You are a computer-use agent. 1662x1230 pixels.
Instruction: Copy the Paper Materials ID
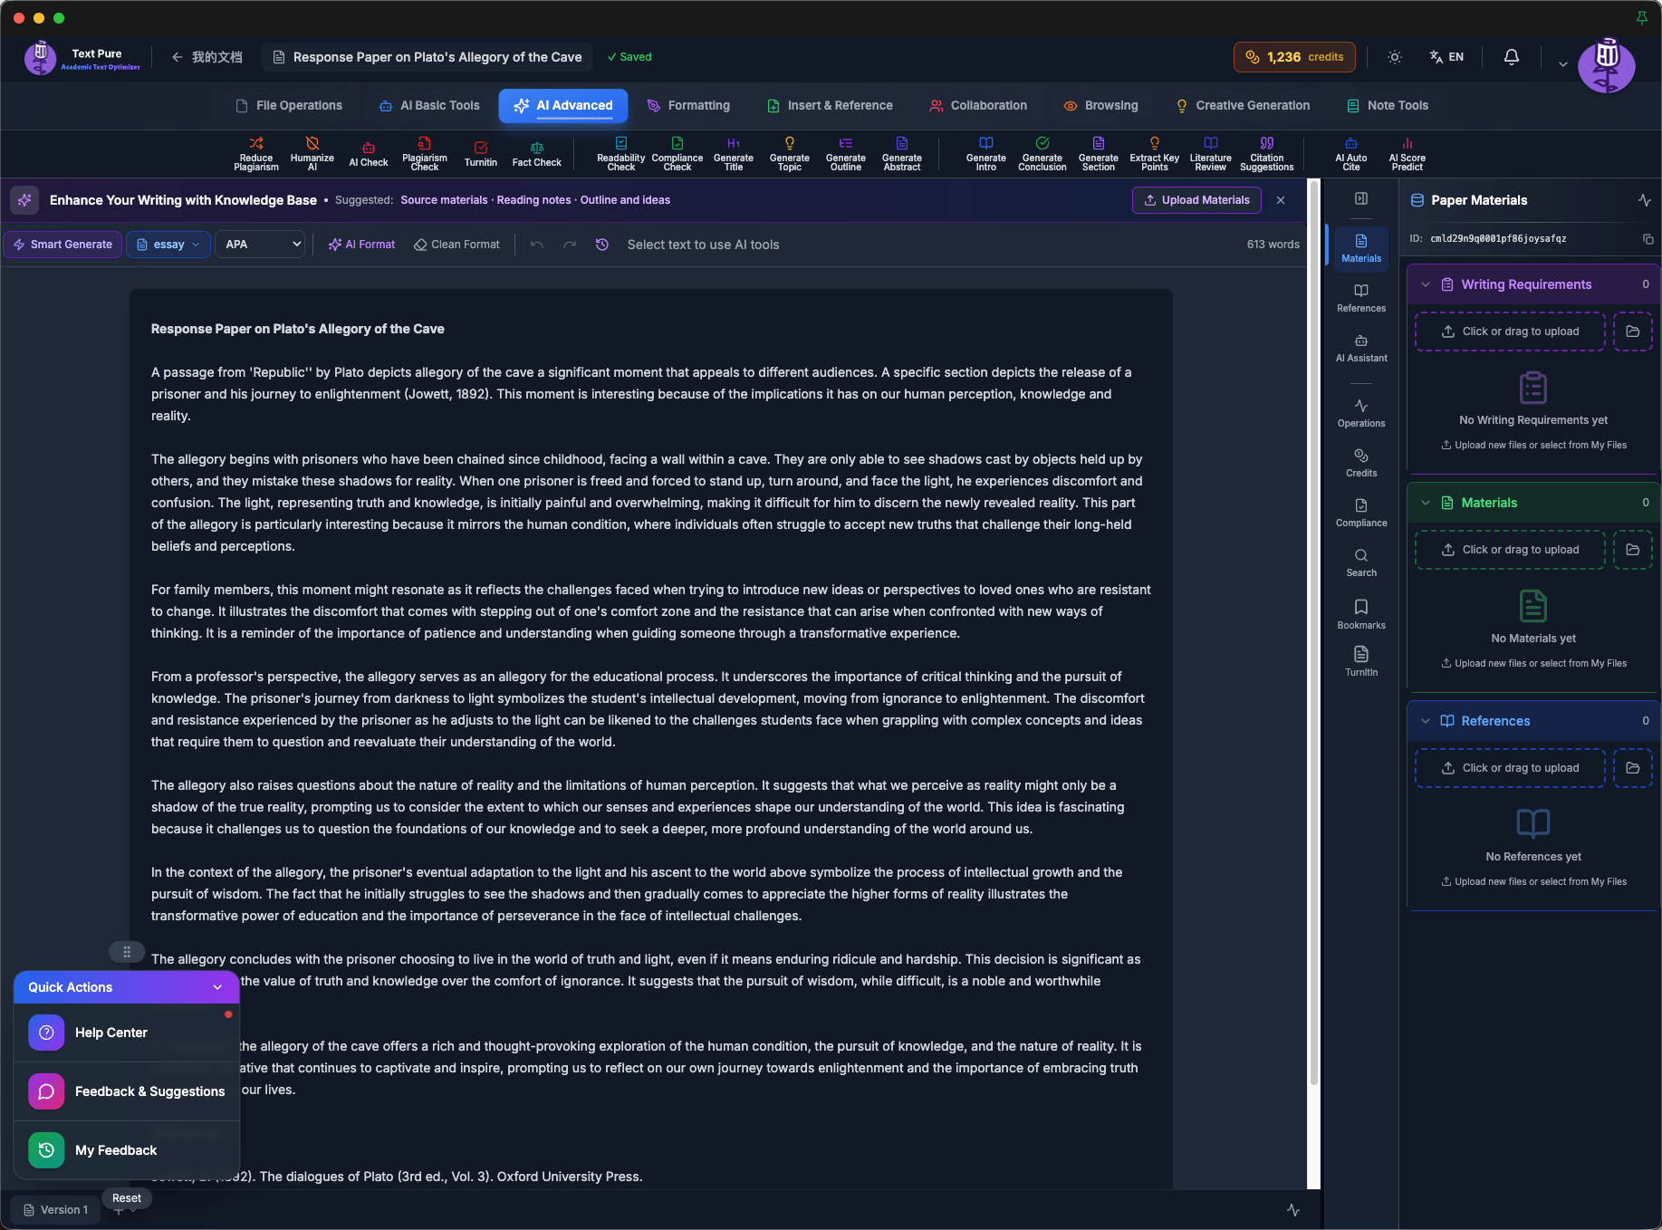click(x=1648, y=238)
